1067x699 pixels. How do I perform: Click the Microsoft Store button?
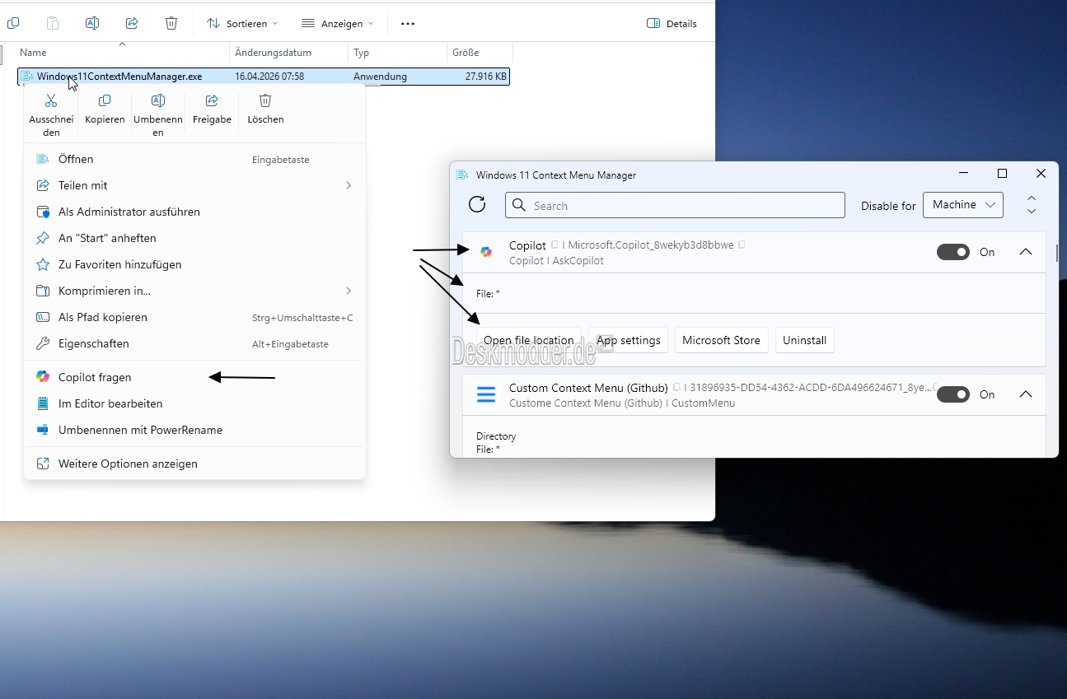tap(721, 340)
